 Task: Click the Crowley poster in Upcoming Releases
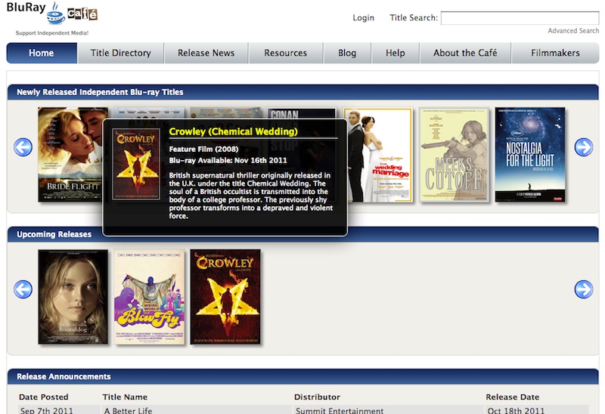point(225,297)
